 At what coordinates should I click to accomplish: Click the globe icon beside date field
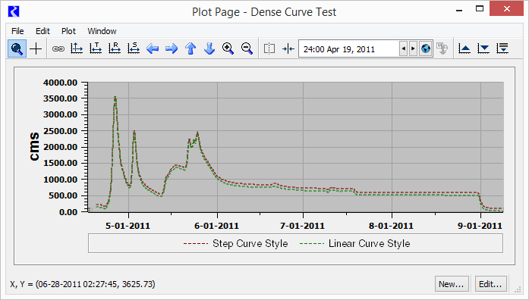click(426, 48)
